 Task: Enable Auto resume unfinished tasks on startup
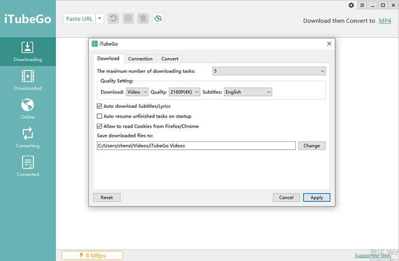(99, 116)
